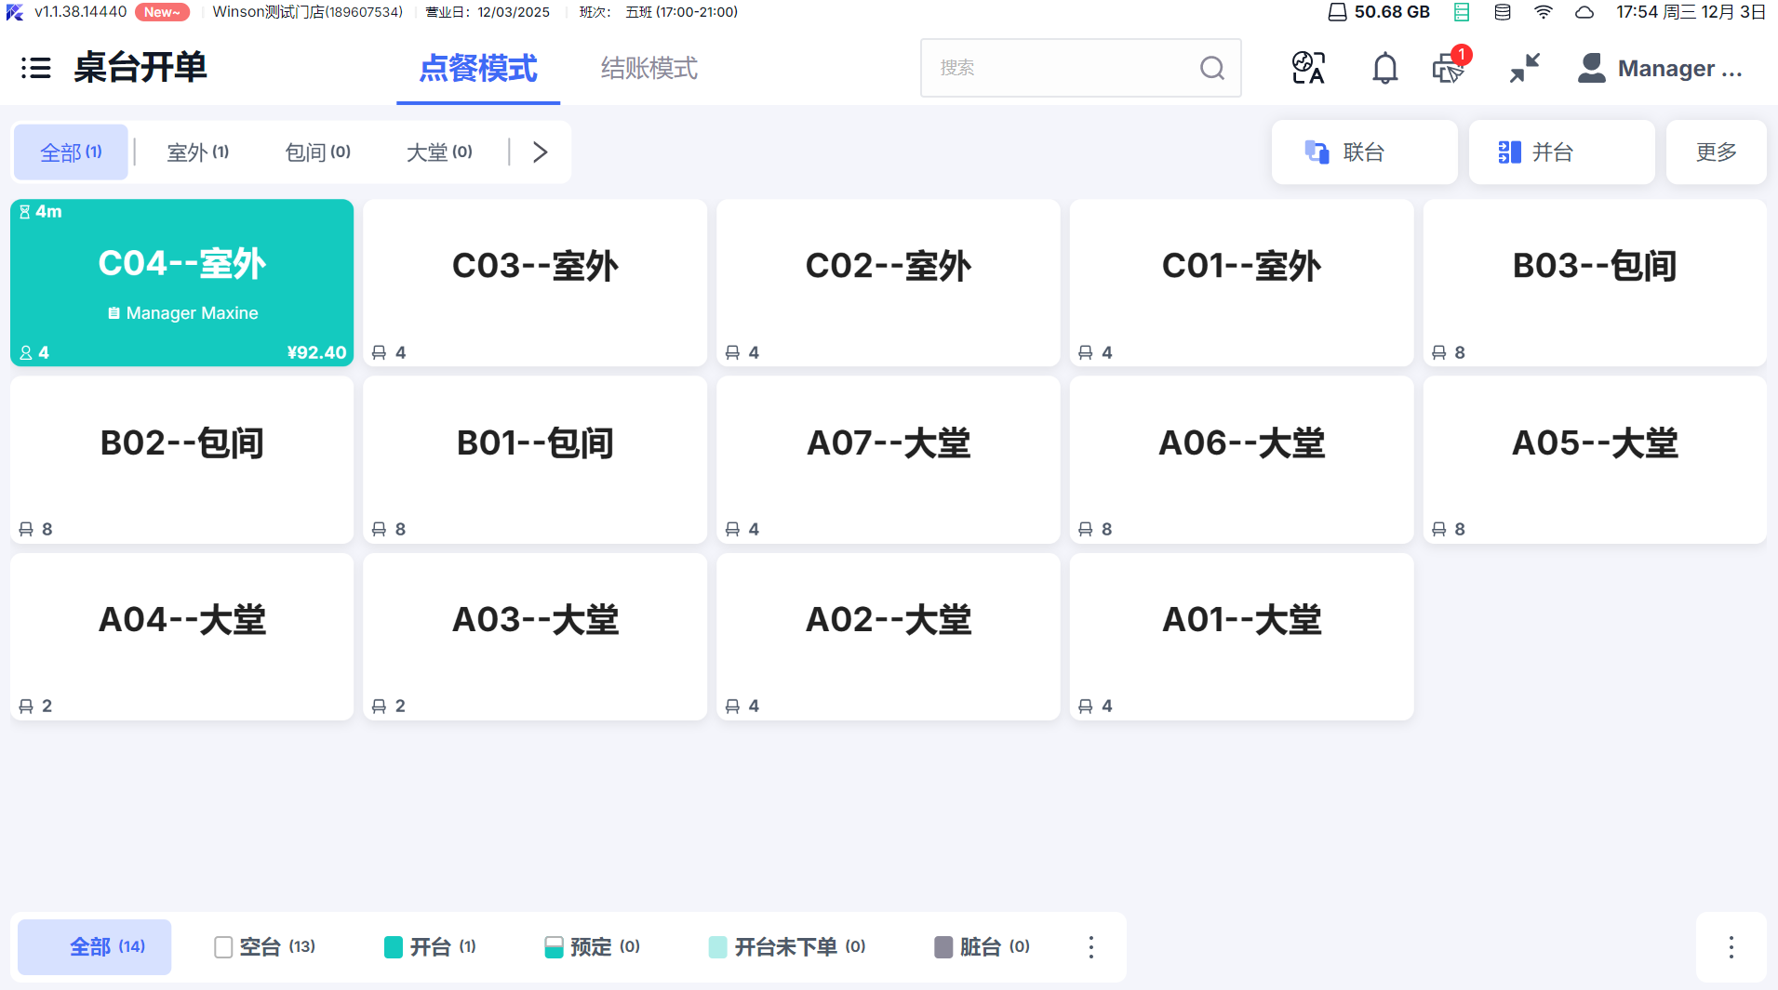Click the cloud sync status icon

point(1584,12)
